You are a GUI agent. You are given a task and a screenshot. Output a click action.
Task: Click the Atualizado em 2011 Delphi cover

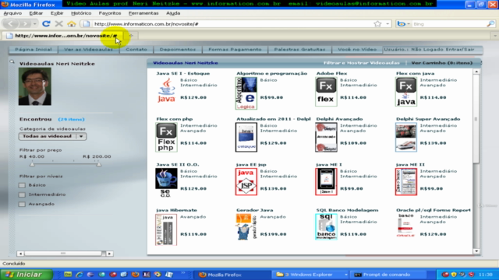click(x=246, y=138)
